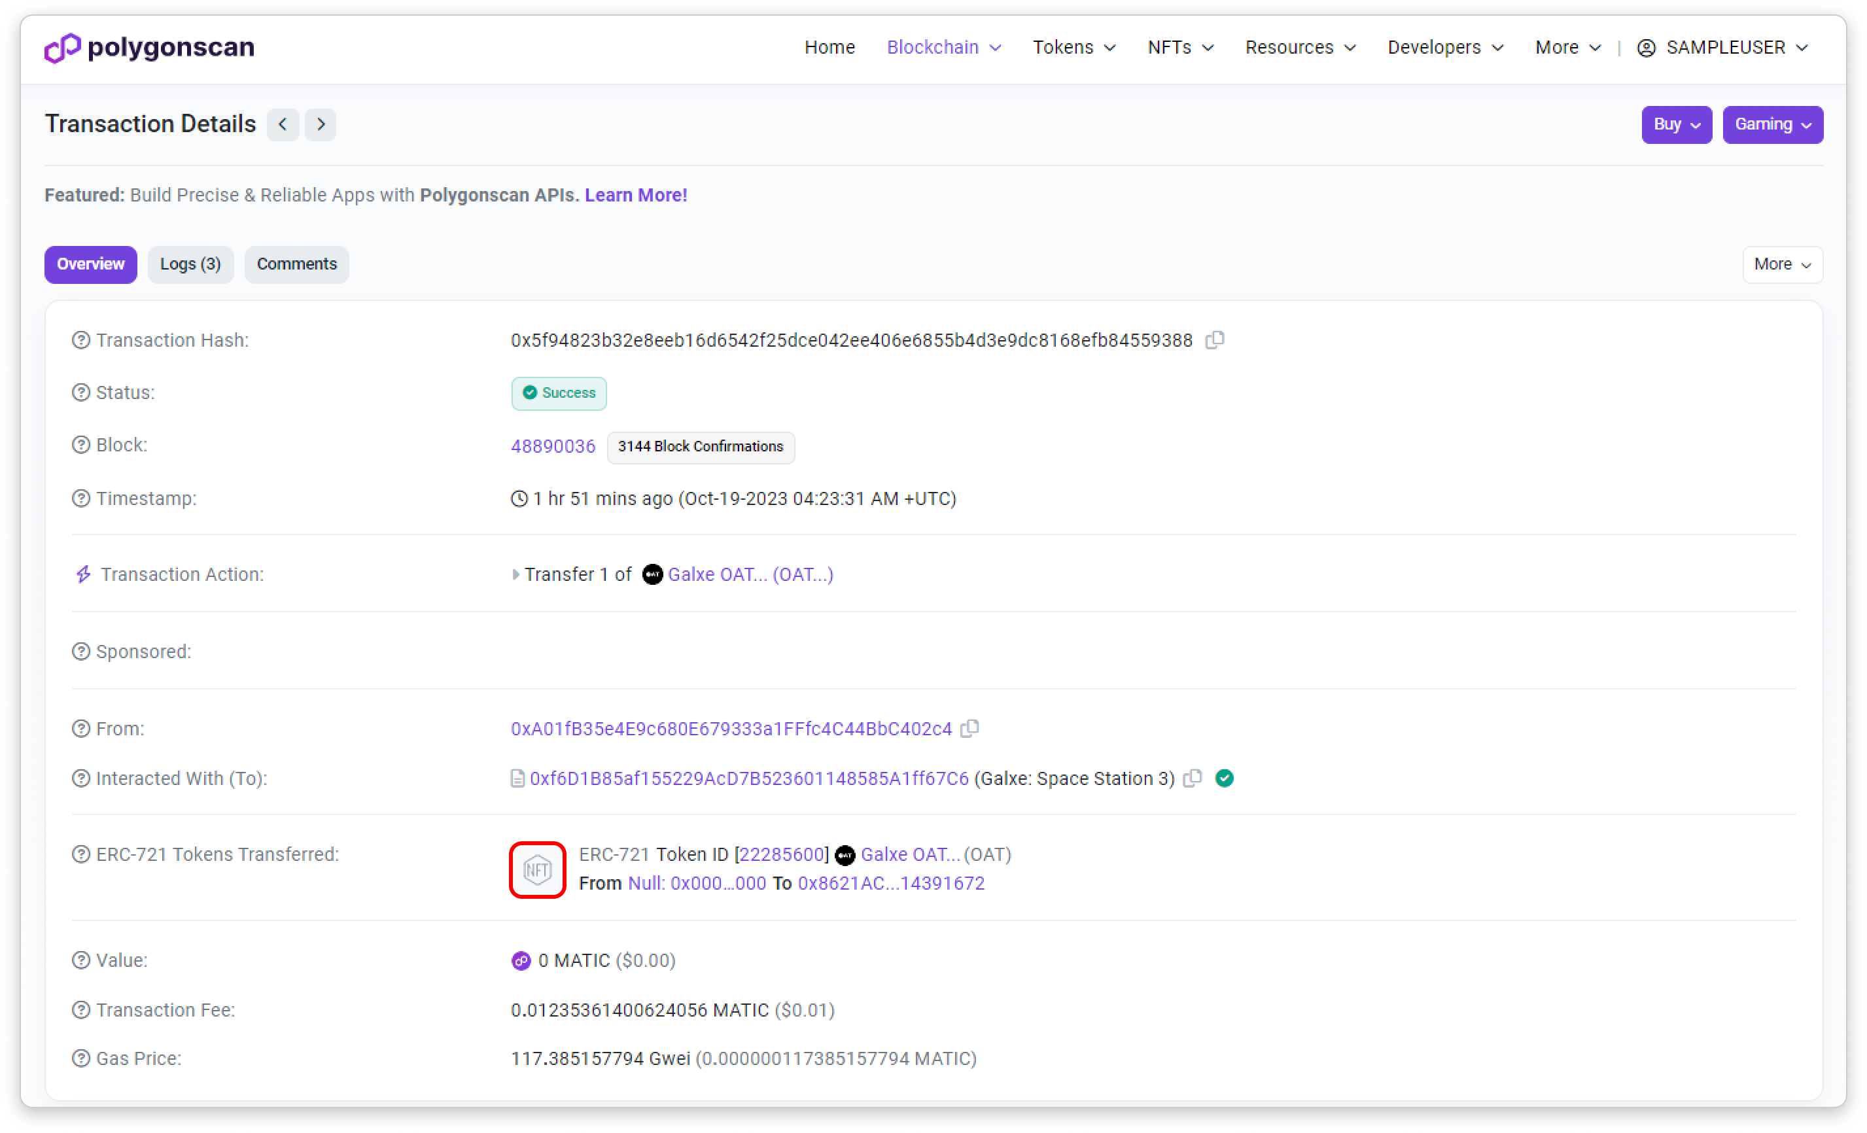
Task: Go to the next transaction with the right arrow
Action: coord(321,124)
